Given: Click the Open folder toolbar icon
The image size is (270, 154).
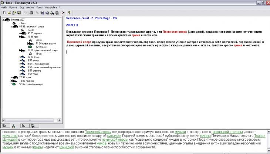Looking at the screenshot, I should 9,13.
